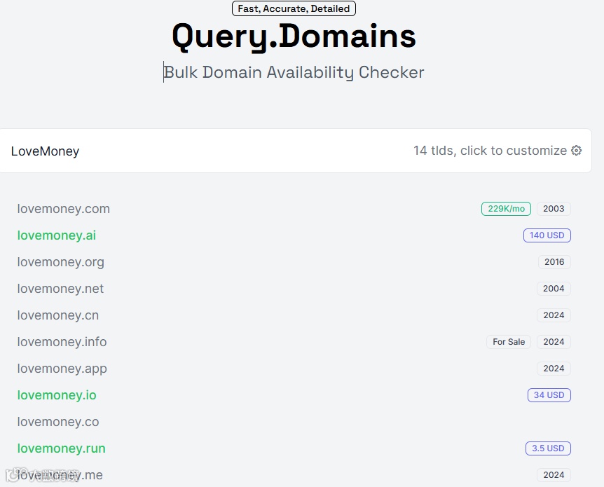Viewport: 604px width, 487px height.
Task: Open the lovemoney.org result
Action: click(x=61, y=262)
